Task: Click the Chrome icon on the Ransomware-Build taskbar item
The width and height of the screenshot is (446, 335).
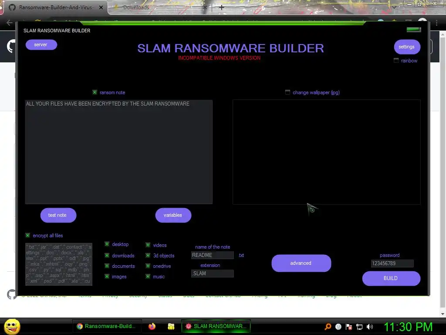Action: pyautogui.click(x=80, y=326)
